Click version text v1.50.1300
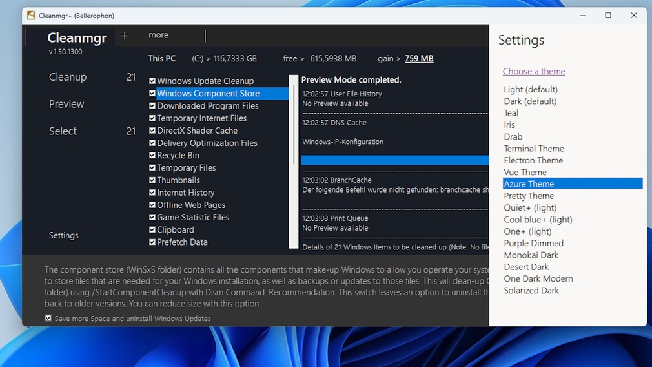The width and height of the screenshot is (652, 367). pos(65,52)
